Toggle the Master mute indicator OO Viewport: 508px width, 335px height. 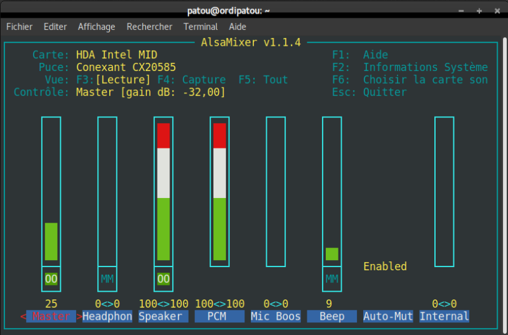(51, 279)
